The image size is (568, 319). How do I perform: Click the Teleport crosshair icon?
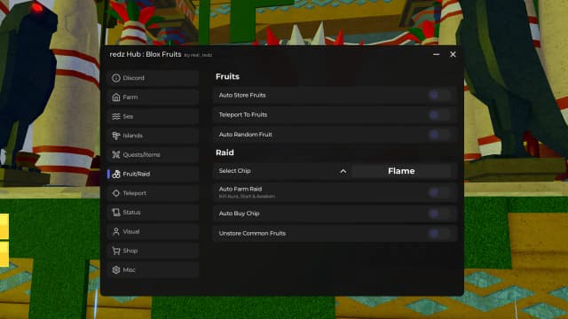(x=116, y=193)
